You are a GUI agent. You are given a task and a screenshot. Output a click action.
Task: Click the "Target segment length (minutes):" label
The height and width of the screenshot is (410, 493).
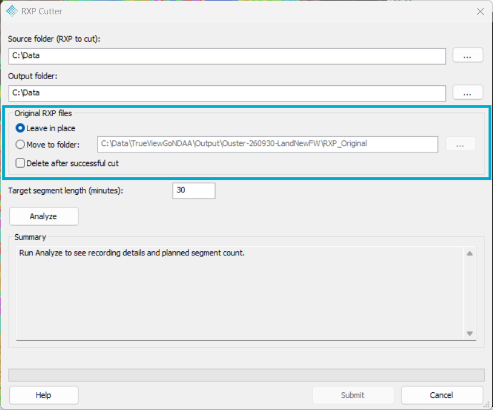(x=66, y=191)
